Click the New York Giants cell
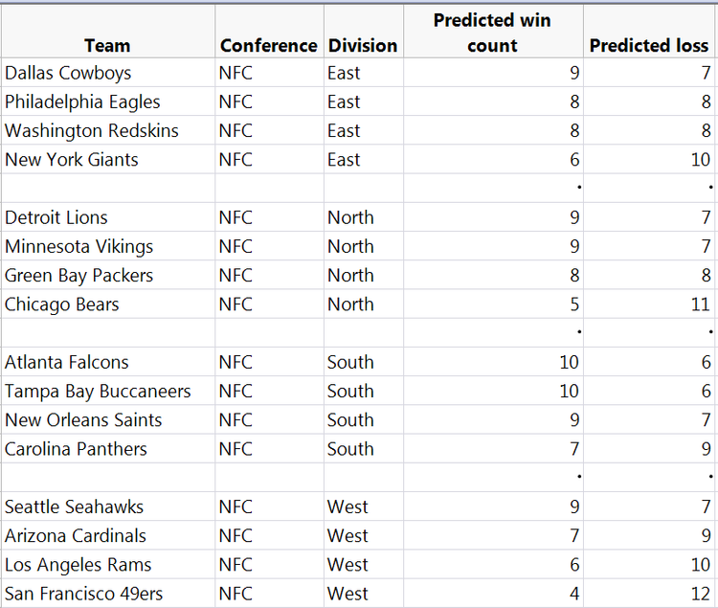718x608 pixels. click(72, 159)
